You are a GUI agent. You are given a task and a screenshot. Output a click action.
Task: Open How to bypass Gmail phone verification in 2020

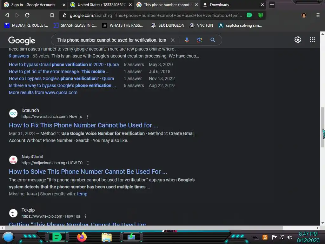64,64
